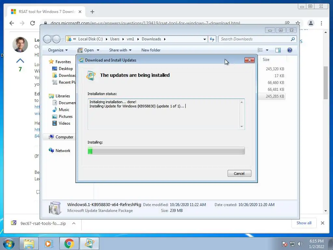The height and width of the screenshot is (250, 333).
Task: Refresh the Downloads folder view
Action: [212, 39]
